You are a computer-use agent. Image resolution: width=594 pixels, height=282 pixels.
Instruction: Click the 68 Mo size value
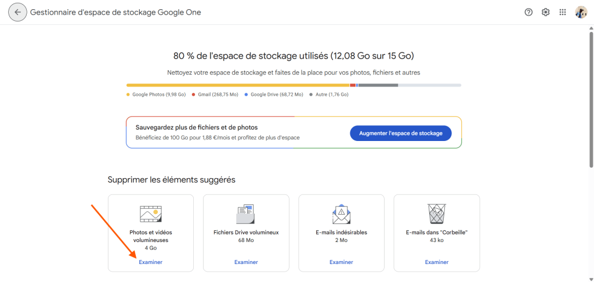246,240
